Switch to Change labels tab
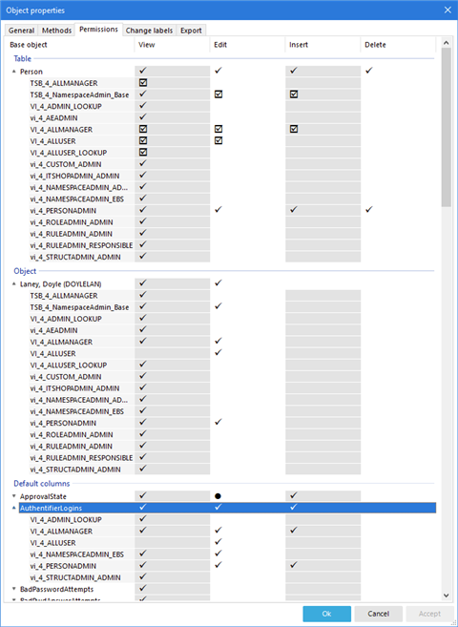Viewport: 458px width, 627px height. point(149,31)
